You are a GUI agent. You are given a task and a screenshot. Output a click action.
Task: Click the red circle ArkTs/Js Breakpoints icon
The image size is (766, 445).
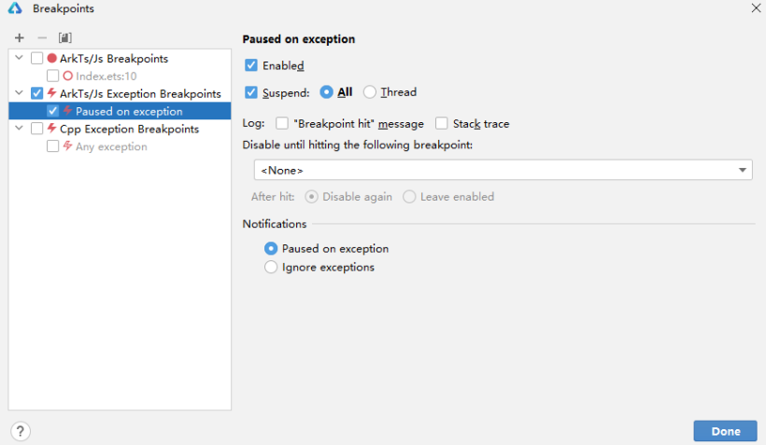52,58
